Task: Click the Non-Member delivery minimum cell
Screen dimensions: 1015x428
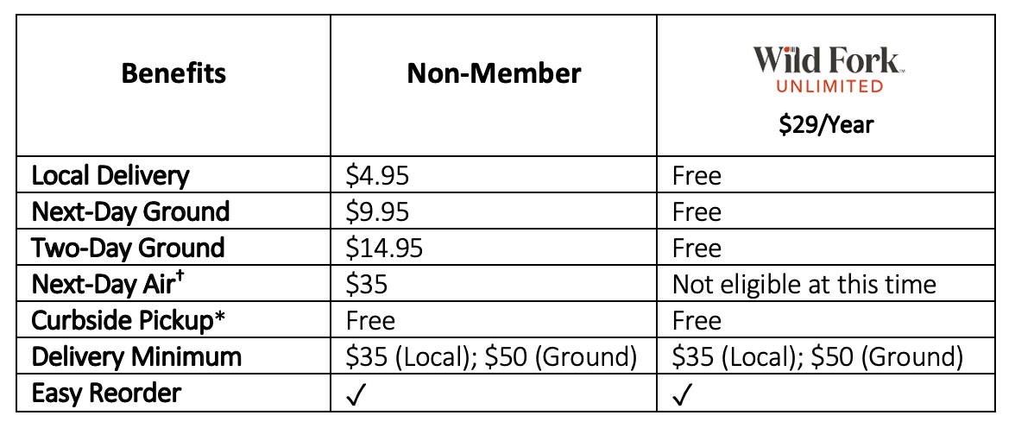Action: [x=492, y=357]
